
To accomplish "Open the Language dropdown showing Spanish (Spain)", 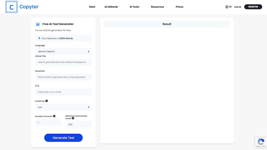I will (63, 52).
